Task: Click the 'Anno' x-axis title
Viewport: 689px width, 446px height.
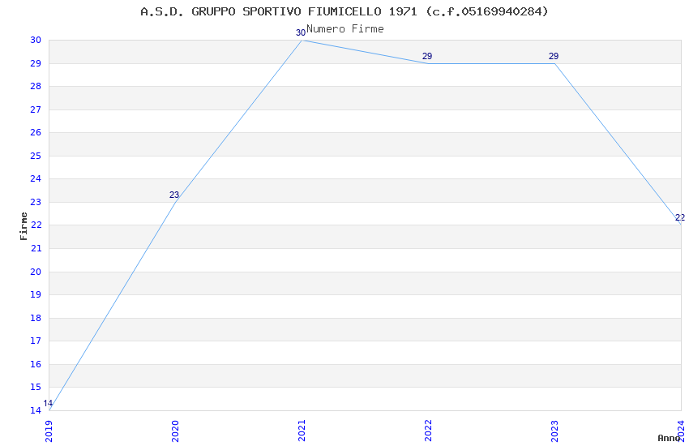Action: tap(669, 438)
